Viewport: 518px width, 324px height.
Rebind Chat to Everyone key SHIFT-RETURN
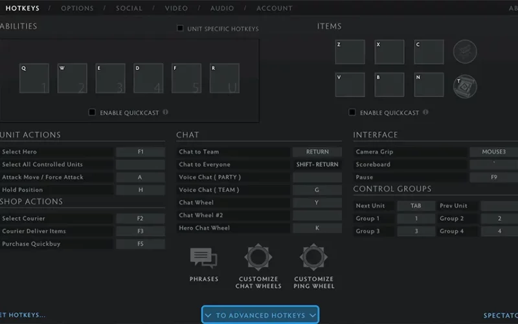tap(317, 165)
